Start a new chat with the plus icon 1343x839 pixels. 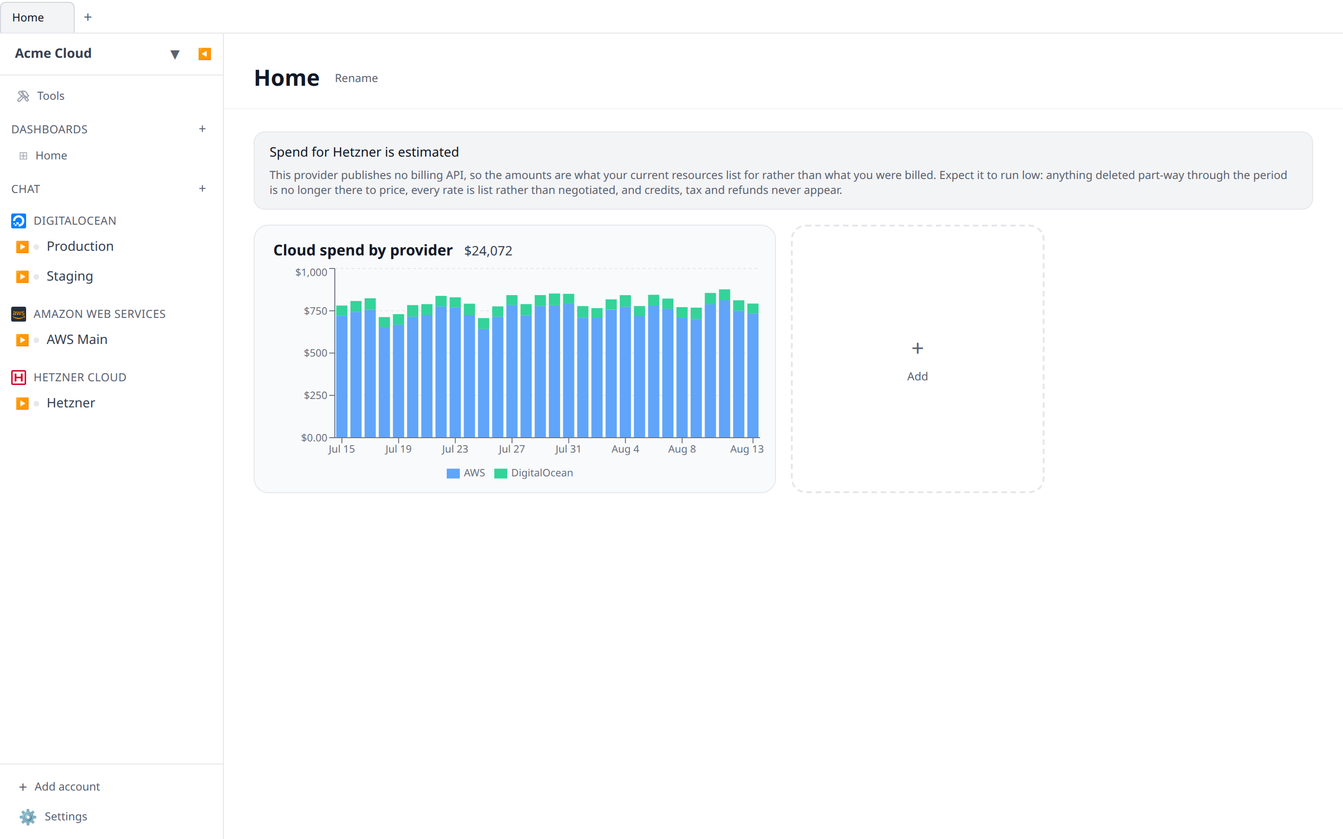(x=202, y=189)
